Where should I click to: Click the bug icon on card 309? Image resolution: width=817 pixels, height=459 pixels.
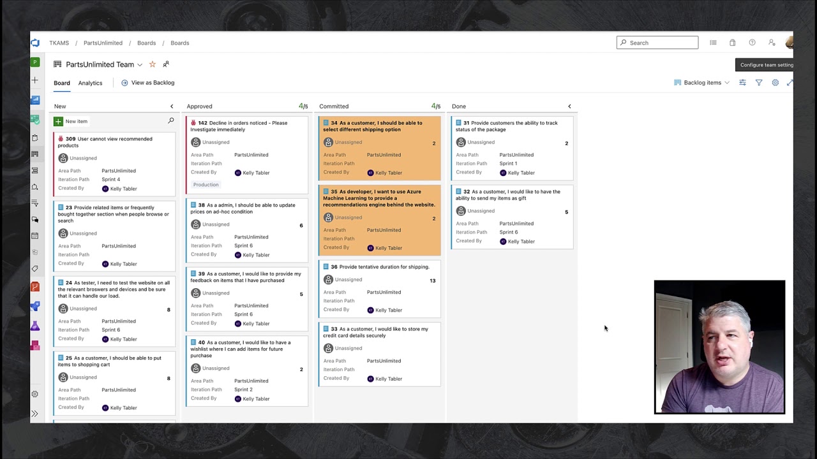[61, 138]
